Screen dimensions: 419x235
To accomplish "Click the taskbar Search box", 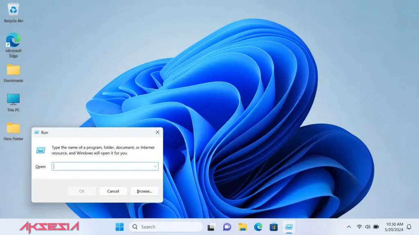I will click(166, 227).
